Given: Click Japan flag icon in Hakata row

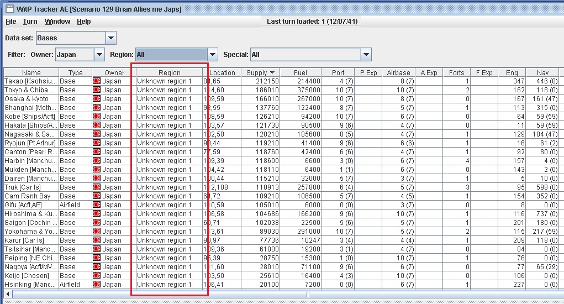Looking at the screenshot, I should [x=97, y=125].
